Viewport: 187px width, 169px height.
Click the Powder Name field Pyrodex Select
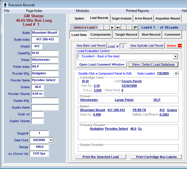click(x=45, y=80)
